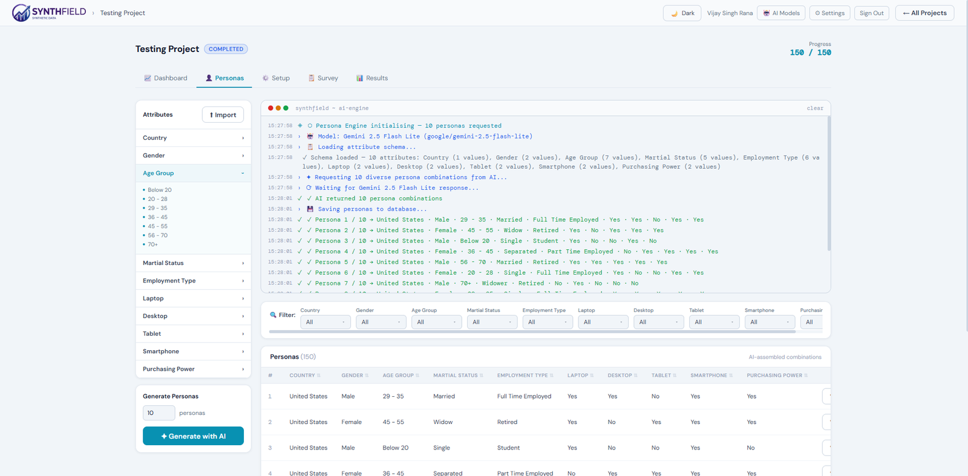The image size is (968, 476).
Task: Sort by Country column icon
Action: point(319,376)
